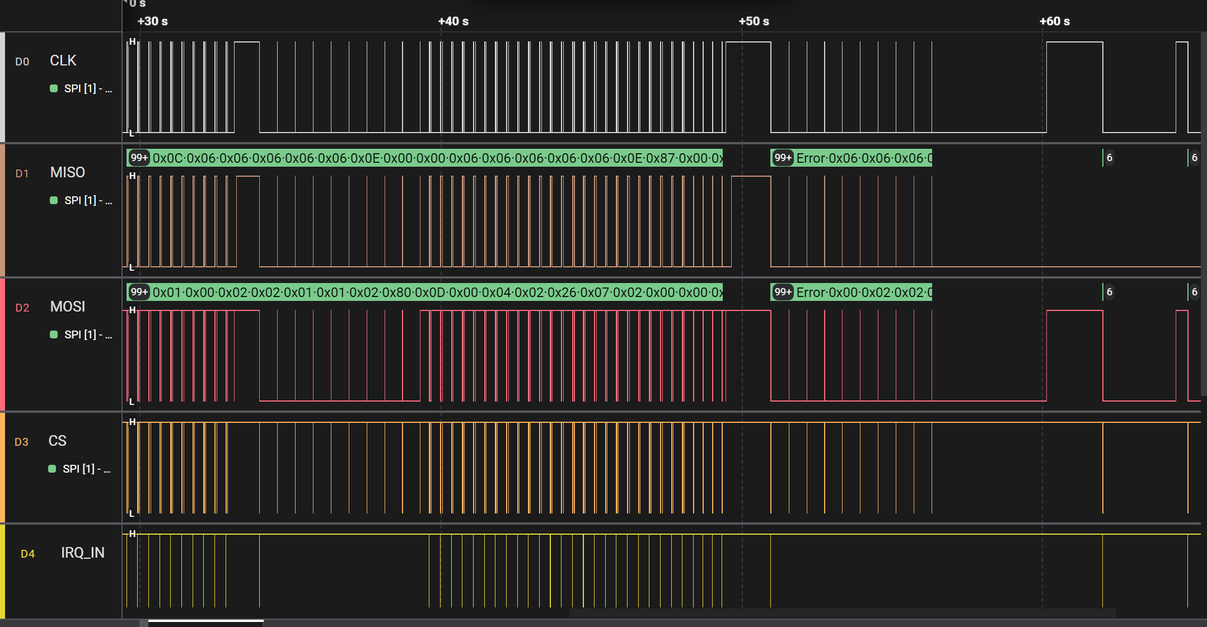Viewport: 1207px width, 627px height.
Task: Click the green SPI analyzer dot under MISO
Action: [x=54, y=200]
